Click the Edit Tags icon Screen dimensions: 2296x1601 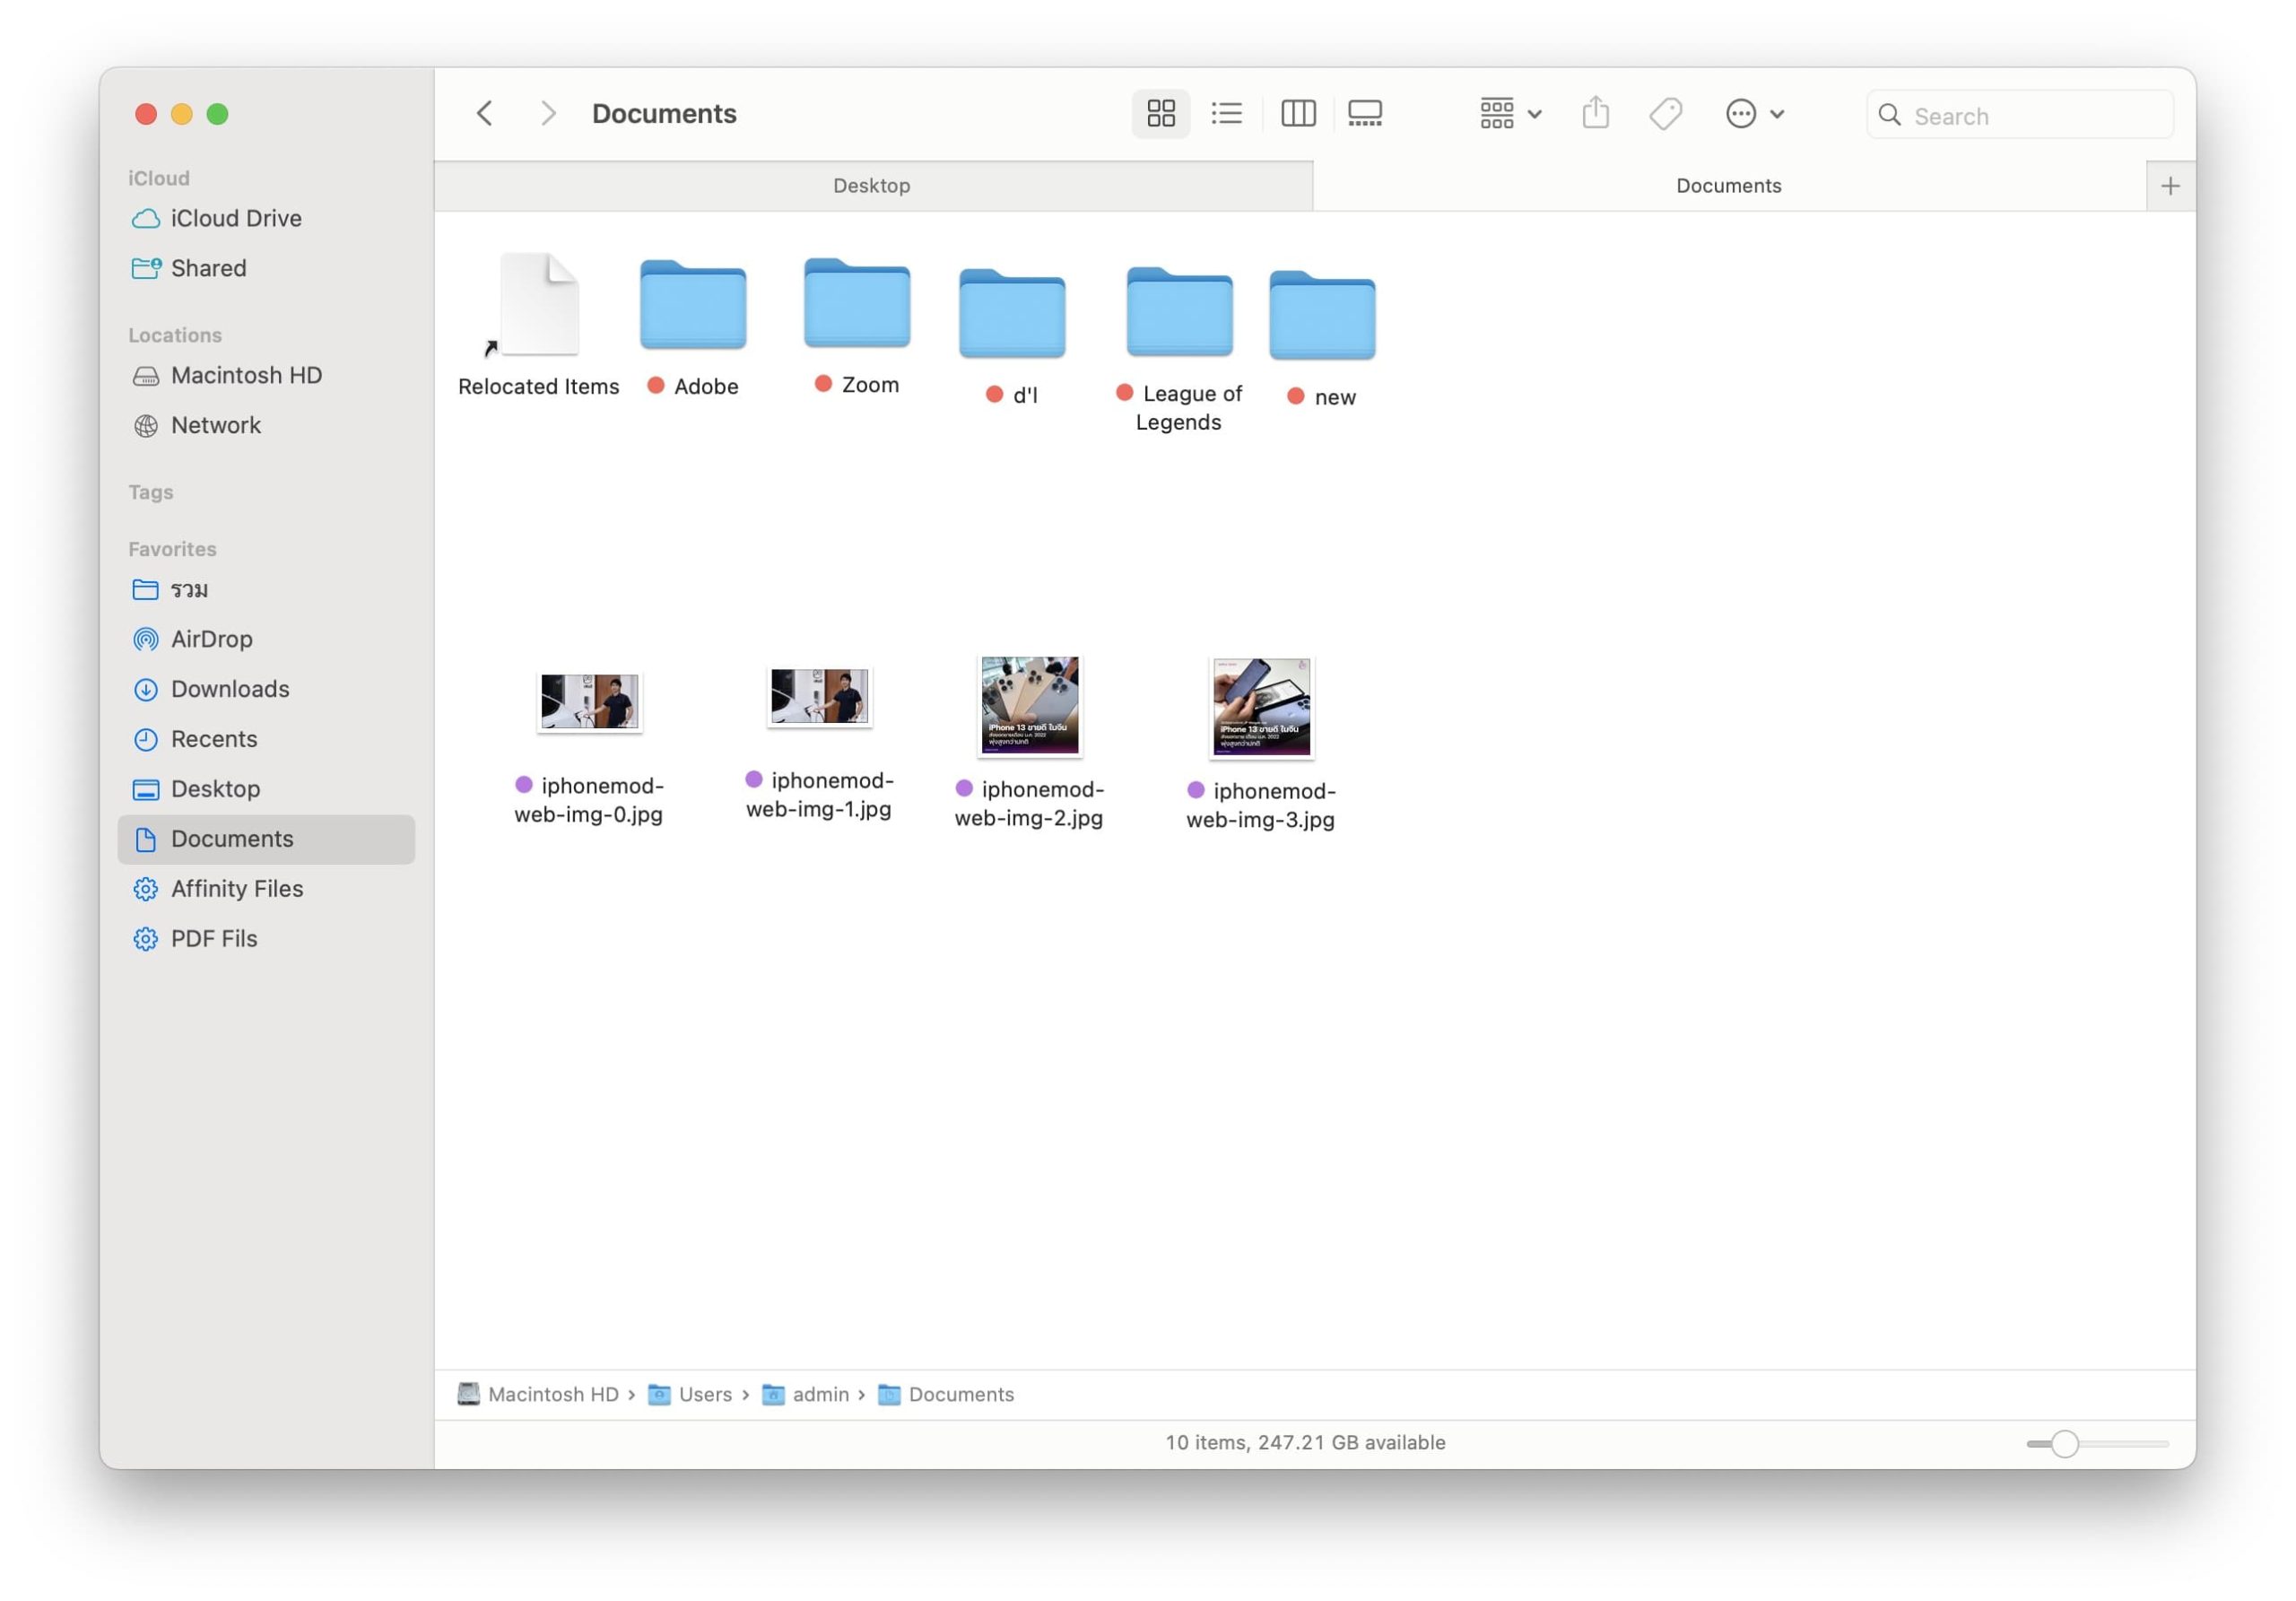tap(1665, 113)
